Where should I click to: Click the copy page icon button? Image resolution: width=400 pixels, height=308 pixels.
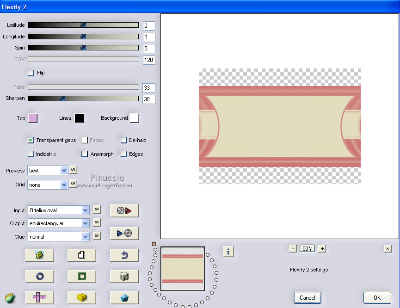(x=82, y=255)
